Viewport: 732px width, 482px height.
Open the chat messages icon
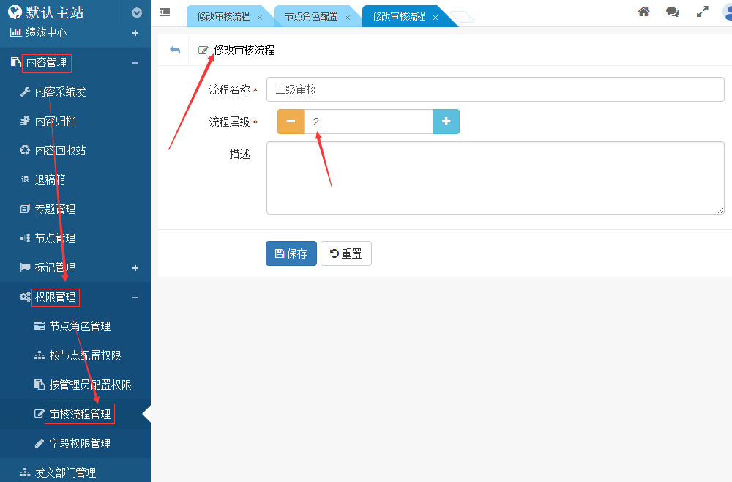[672, 12]
